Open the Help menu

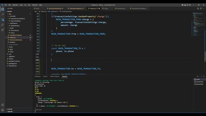[x=40, y=5]
